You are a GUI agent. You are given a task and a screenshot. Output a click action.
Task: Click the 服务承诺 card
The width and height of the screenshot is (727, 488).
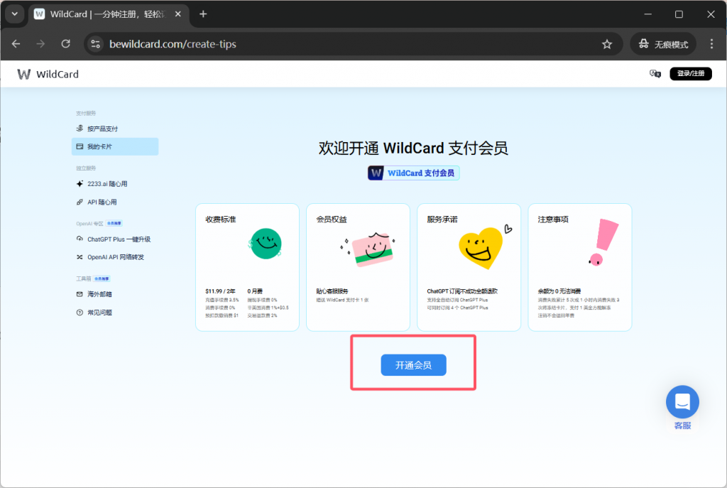[469, 267]
